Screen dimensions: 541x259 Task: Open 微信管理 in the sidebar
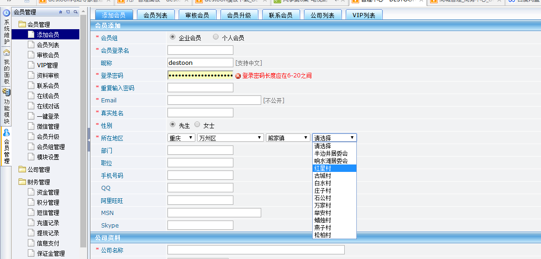(48, 126)
